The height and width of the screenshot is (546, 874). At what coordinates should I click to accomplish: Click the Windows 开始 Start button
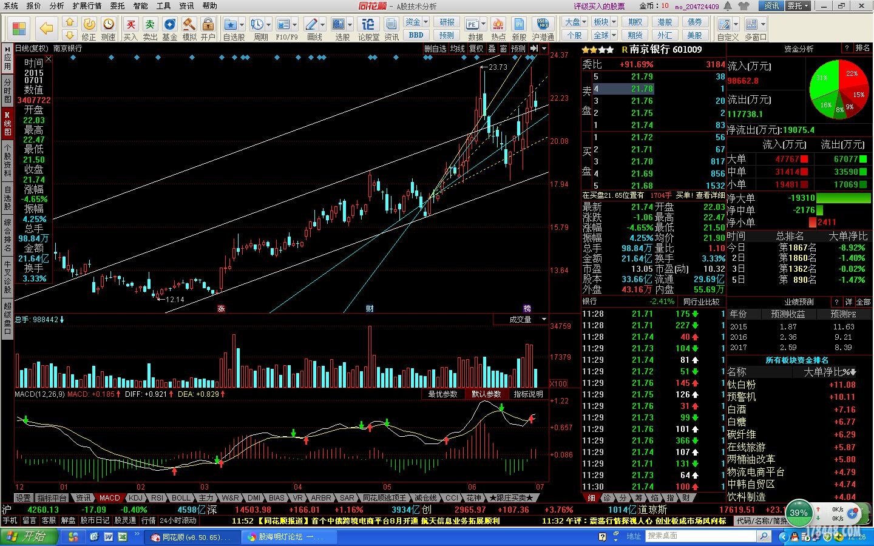click(x=29, y=537)
